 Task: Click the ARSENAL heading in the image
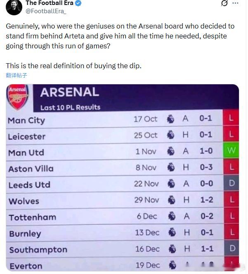[x=69, y=92]
